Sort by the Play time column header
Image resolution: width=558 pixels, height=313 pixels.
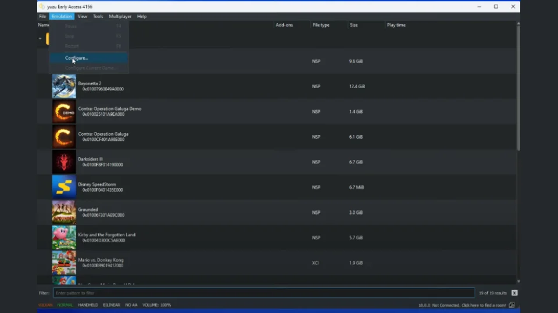pyautogui.click(x=396, y=25)
